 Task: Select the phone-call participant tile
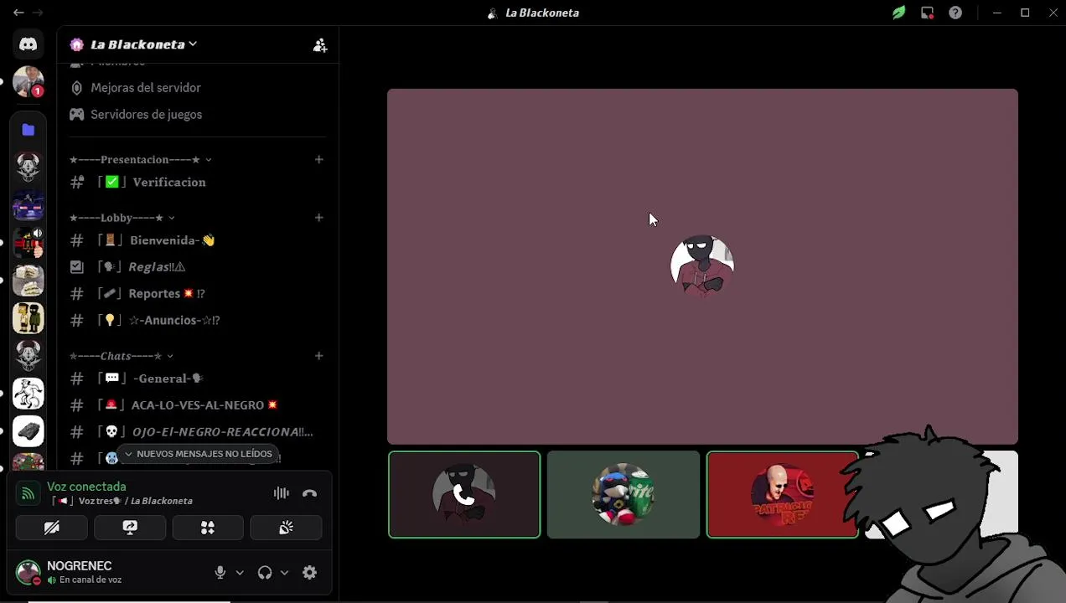coord(464,494)
